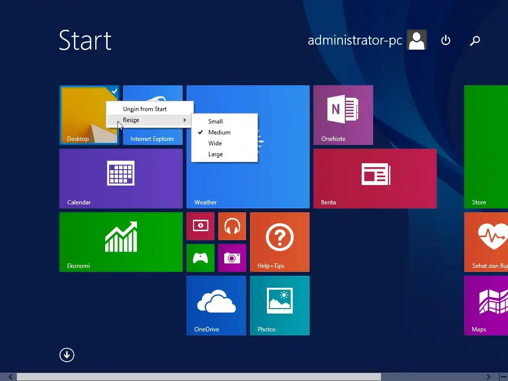Choose Small tile size
The height and width of the screenshot is (381, 508).
click(x=225, y=122)
